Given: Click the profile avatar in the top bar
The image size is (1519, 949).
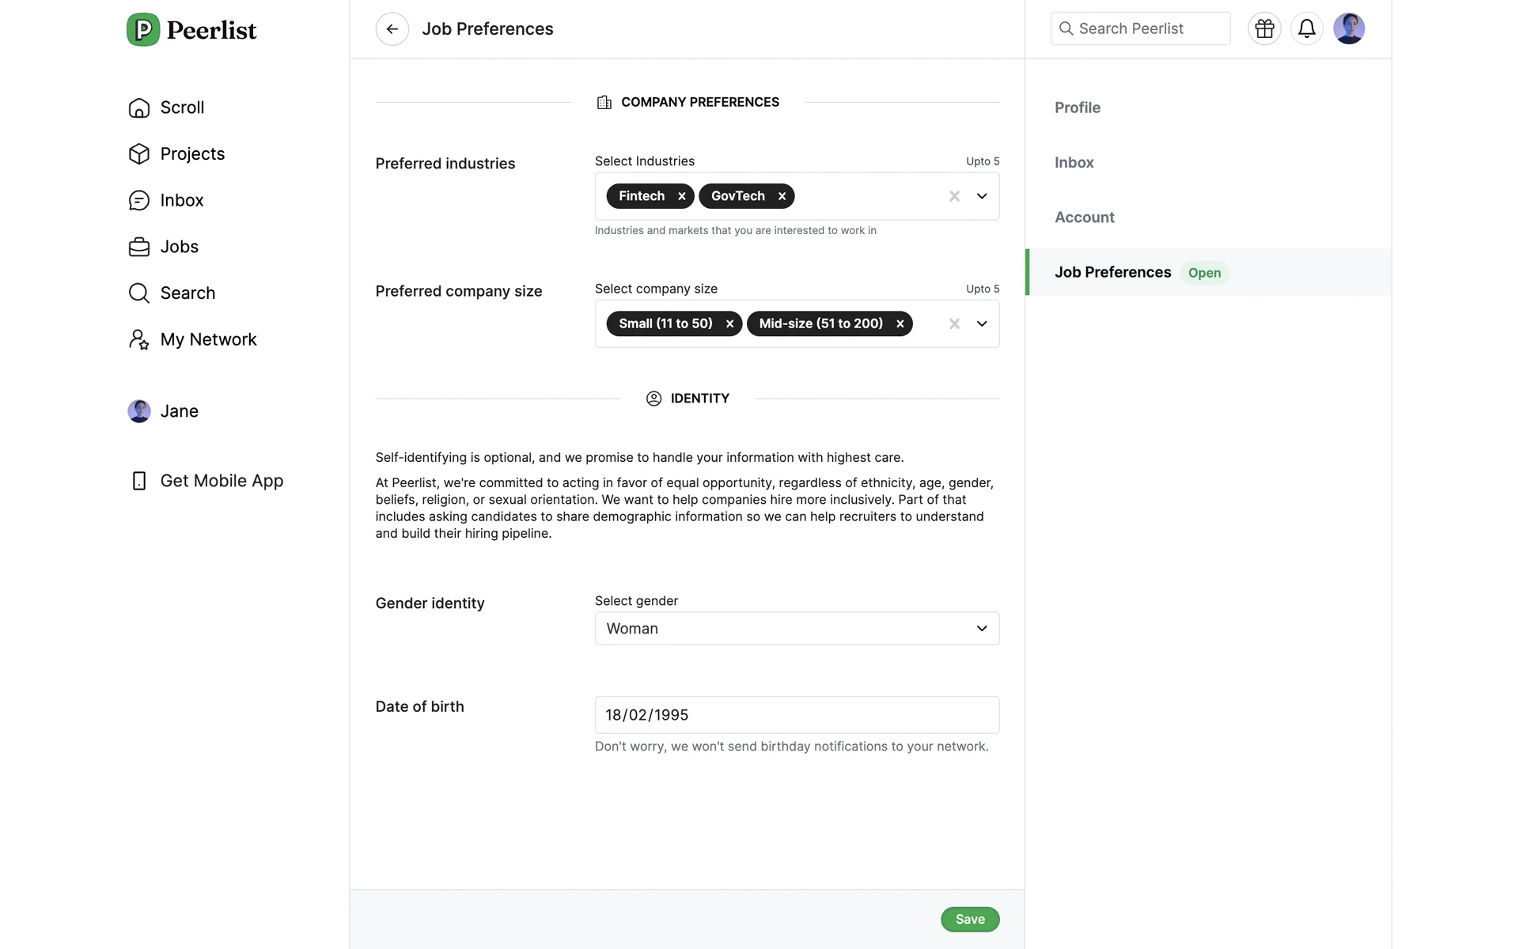Looking at the screenshot, I should point(1348,29).
